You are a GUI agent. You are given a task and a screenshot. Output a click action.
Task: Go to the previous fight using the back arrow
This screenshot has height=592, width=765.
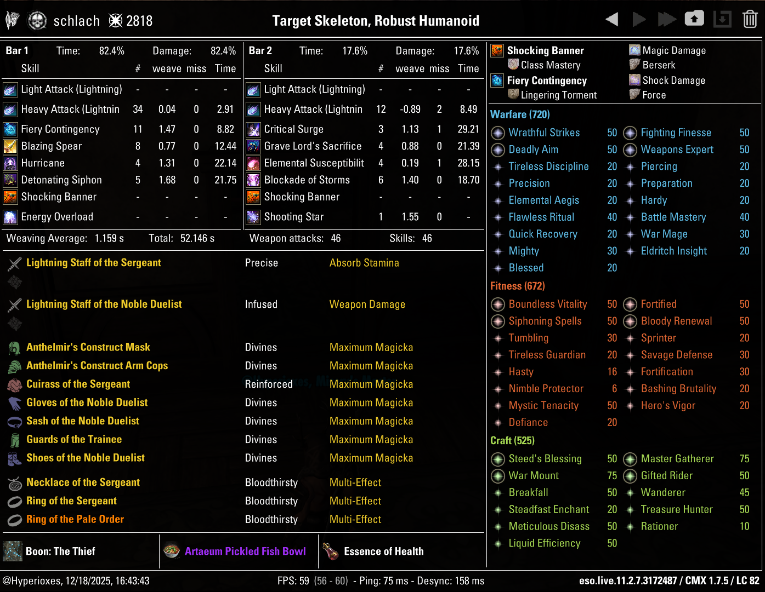coord(612,18)
